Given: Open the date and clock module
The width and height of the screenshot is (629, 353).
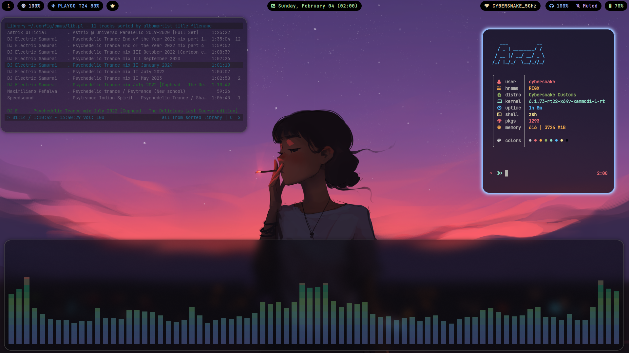Looking at the screenshot, I should 314,6.
